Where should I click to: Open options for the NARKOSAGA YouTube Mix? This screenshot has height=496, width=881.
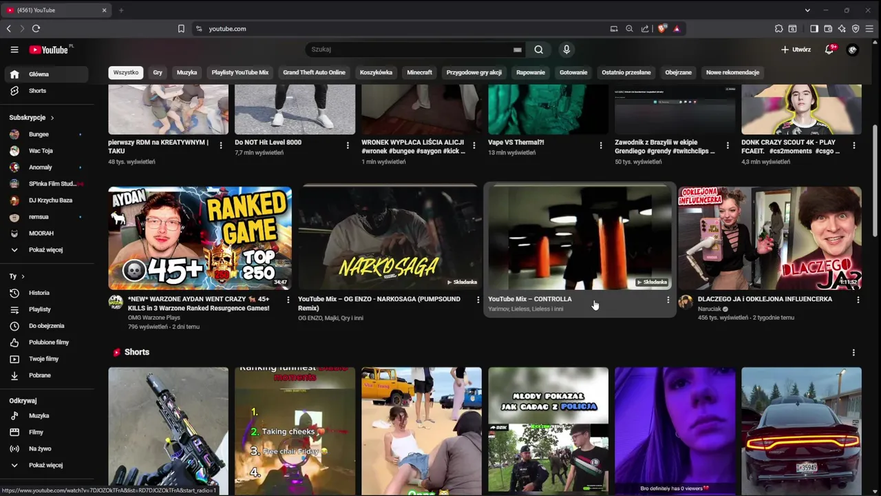[x=478, y=300]
